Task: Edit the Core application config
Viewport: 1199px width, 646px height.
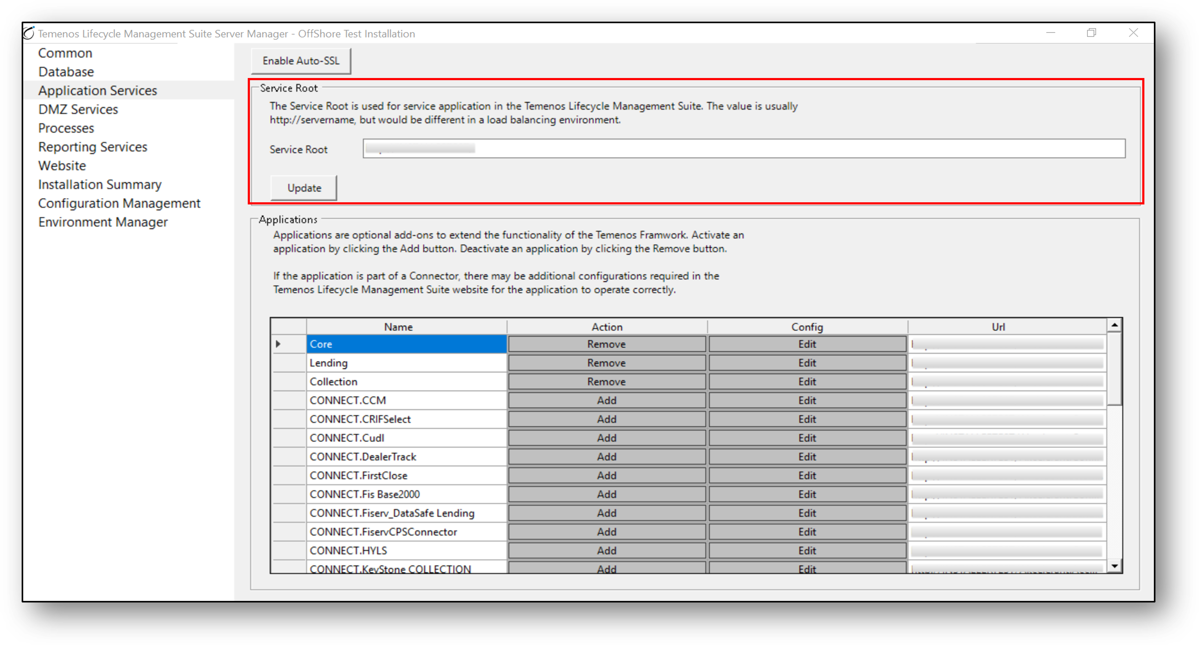Action: (x=807, y=344)
